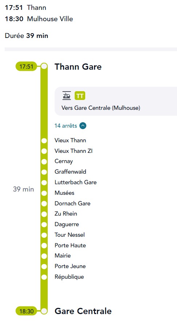Click the tram-train transport mode icon
This screenshot has width=177, height=321.
click(67, 96)
